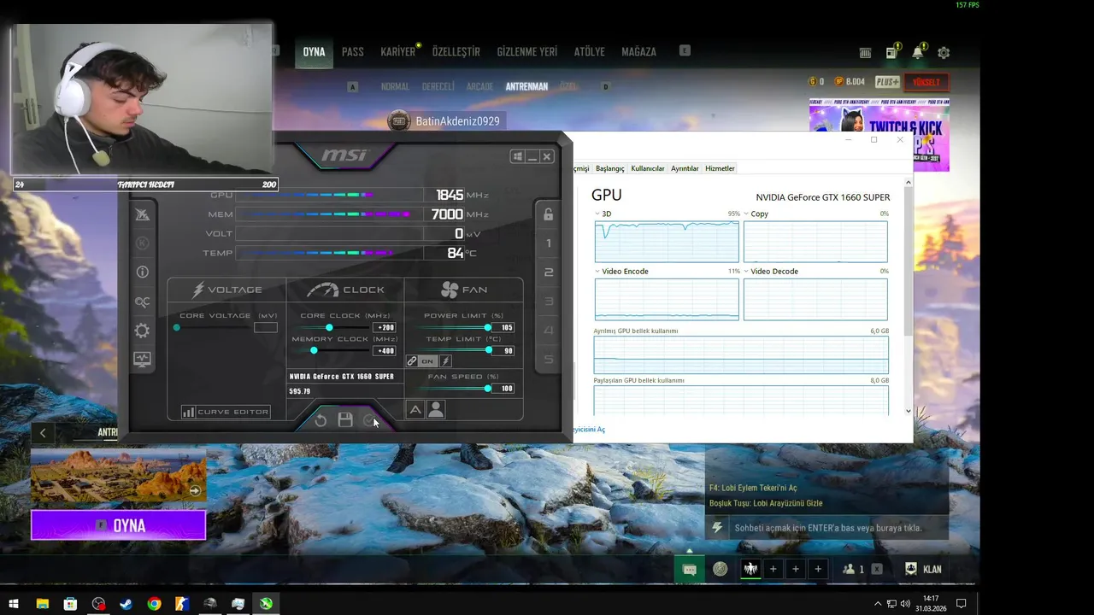Open the Kullanıcılar tab in Task Manager
Screen dimensions: 1094x615
(x=648, y=168)
